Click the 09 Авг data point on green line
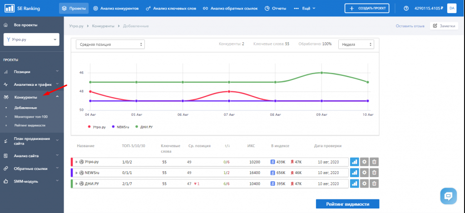The image size is (465, 213). 321,73
